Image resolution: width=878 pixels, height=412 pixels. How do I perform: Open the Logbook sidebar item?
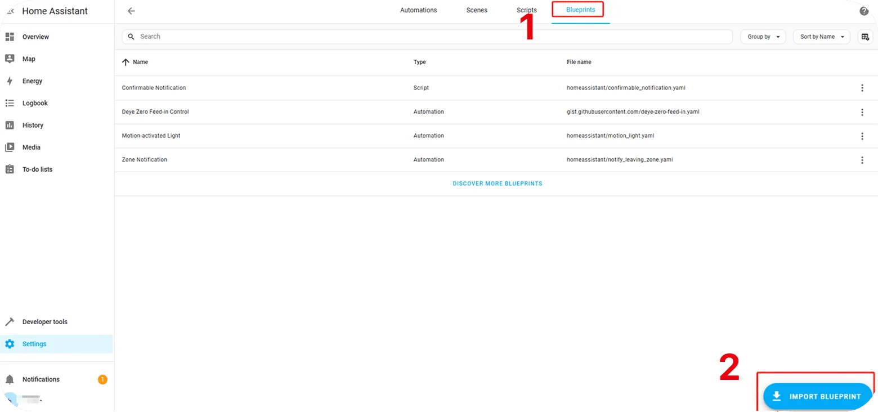click(x=35, y=103)
